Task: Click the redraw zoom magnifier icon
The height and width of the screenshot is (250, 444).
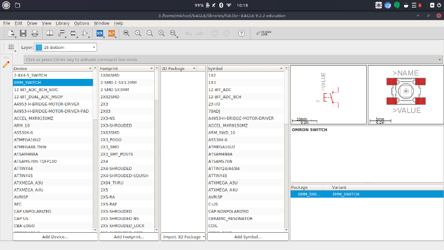Action: pos(162,33)
